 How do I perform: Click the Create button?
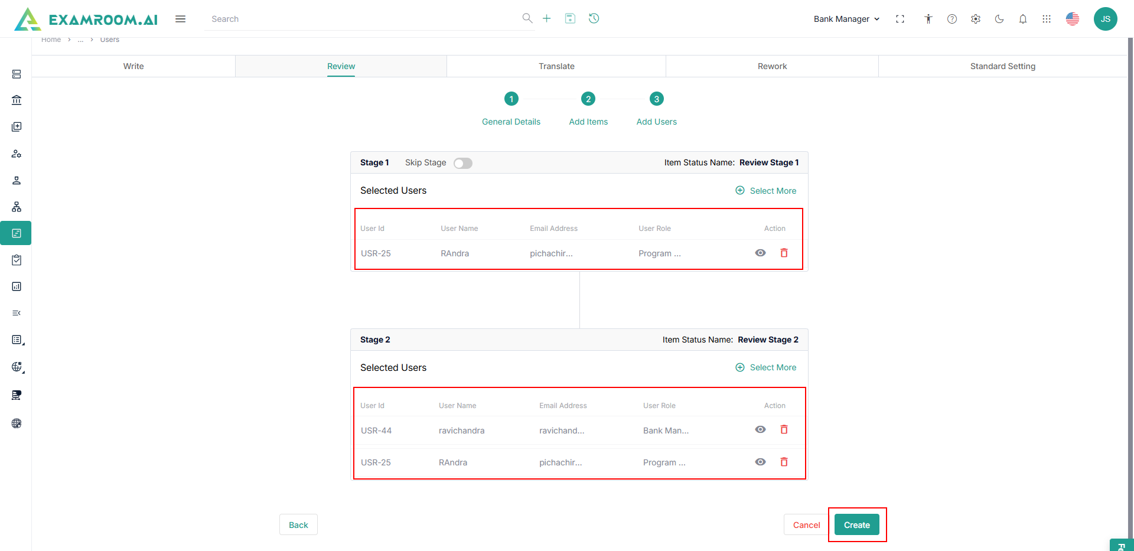[x=857, y=525]
